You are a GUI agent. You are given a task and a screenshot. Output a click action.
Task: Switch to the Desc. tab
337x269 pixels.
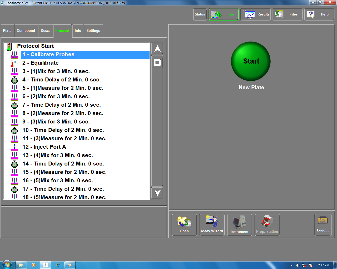45,31
